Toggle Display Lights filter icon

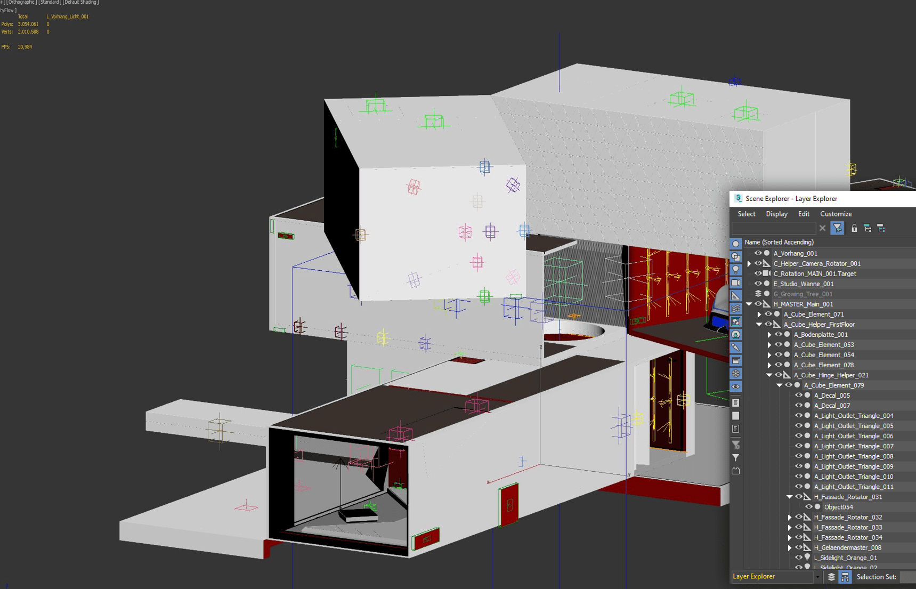click(x=736, y=270)
